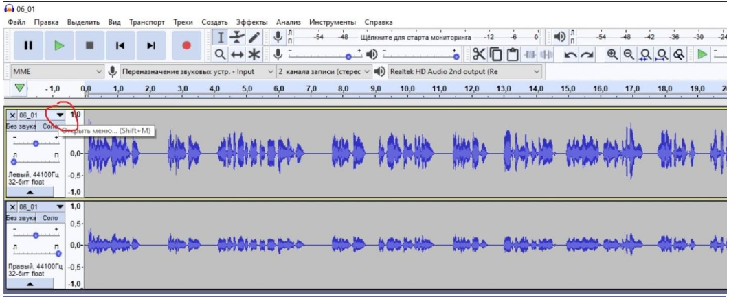Select the Multi-Tool asterisk icon
Image resolution: width=729 pixels, height=297 pixels.
pos(254,54)
